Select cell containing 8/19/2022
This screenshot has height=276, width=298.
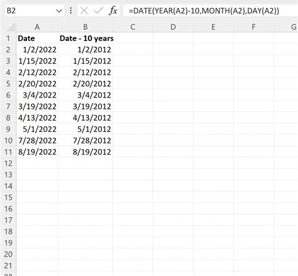[37, 152]
